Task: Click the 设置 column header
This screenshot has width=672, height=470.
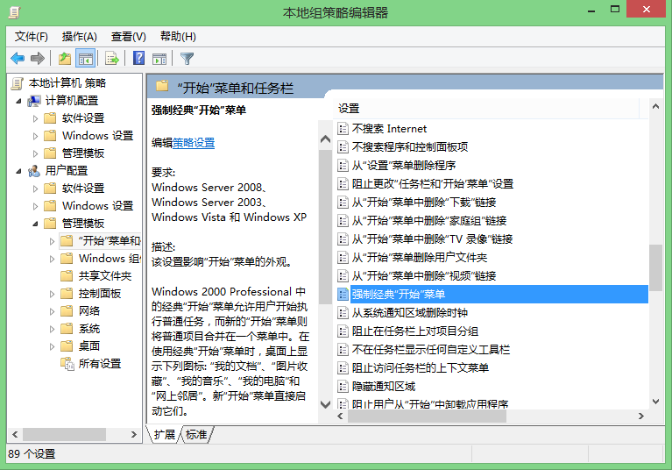Action: tap(349, 108)
